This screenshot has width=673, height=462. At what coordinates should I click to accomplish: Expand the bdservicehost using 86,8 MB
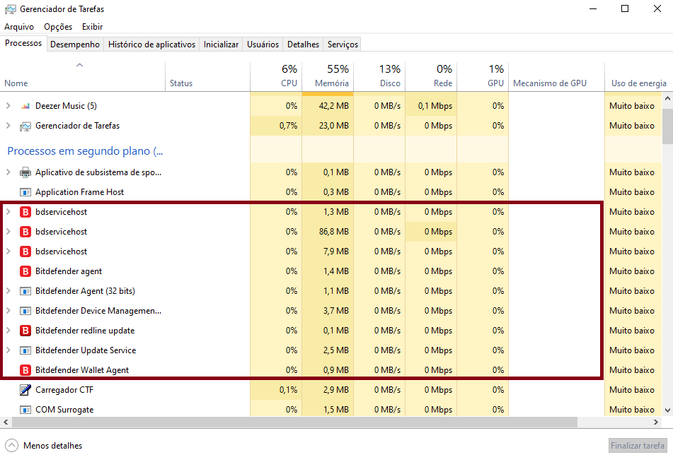coord(8,232)
